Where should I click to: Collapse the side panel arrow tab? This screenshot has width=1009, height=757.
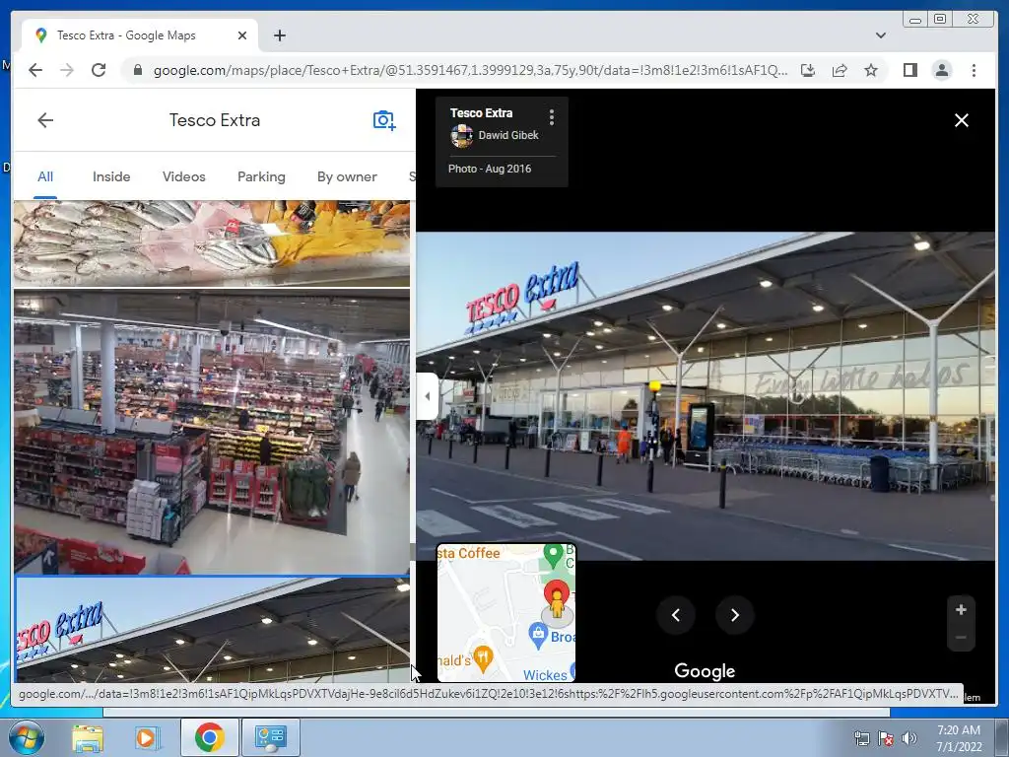(428, 396)
